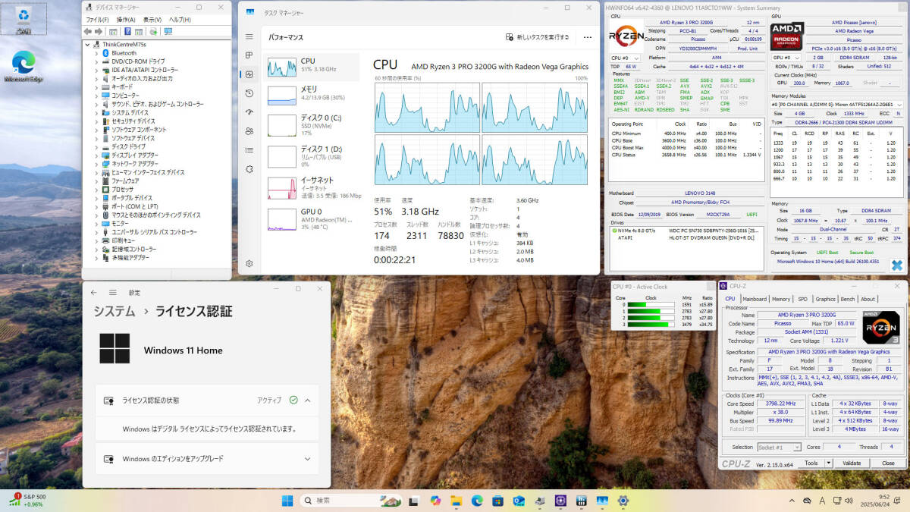
Task: Open the Services icon in Task Manager sidebar
Action: [x=249, y=169]
